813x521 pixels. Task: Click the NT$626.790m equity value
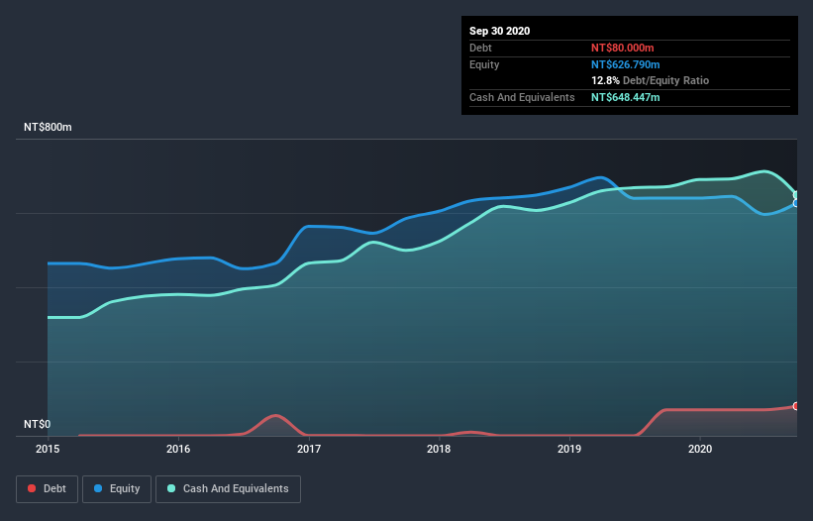626,64
